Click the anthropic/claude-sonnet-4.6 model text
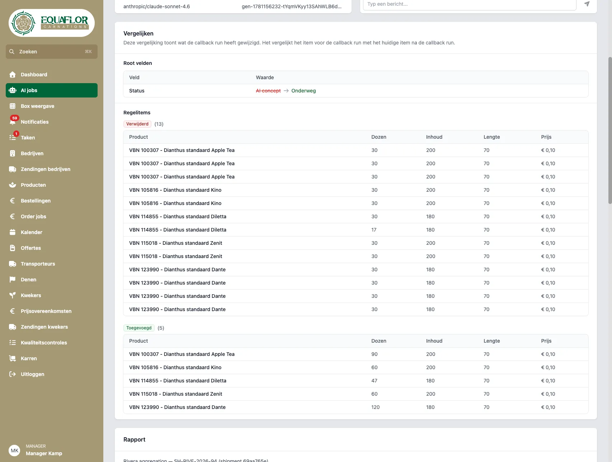 (157, 6)
